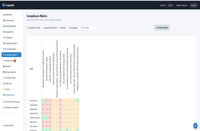The height and width of the screenshot is (131, 200).
Task: Click the Training Modules books icon
Action: 4,26
